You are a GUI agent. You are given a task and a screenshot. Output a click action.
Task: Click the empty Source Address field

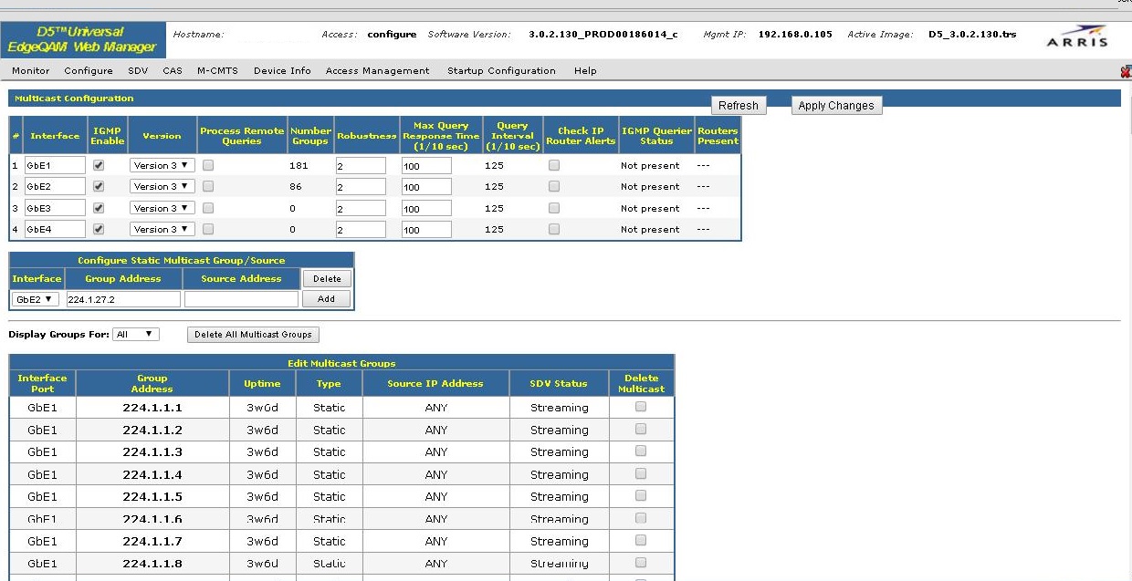tap(241, 299)
